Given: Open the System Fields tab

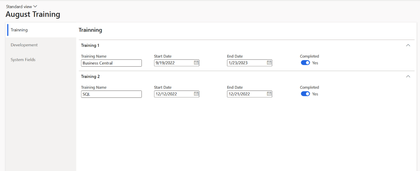Looking at the screenshot, I should click(23, 60).
